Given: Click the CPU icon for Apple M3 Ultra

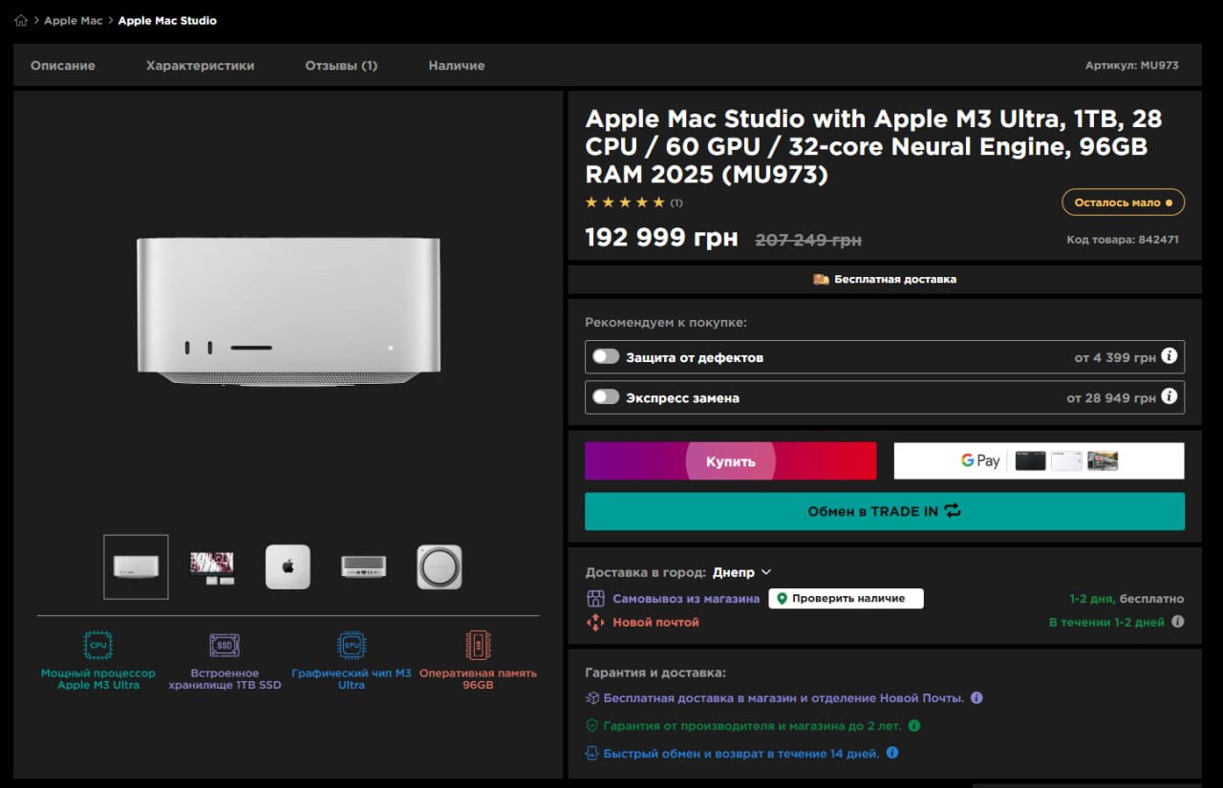Looking at the screenshot, I should (x=97, y=646).
